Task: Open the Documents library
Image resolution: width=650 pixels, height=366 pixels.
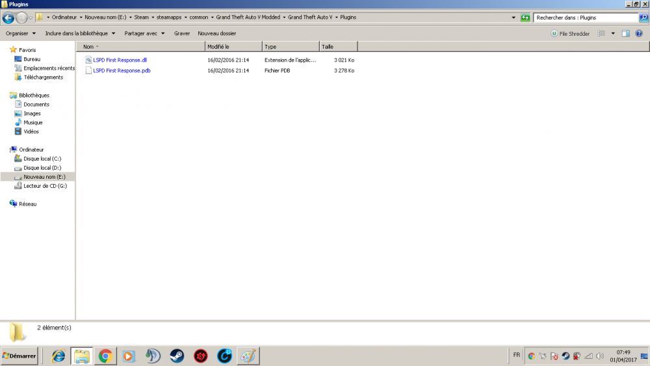Action: [36, 105]
